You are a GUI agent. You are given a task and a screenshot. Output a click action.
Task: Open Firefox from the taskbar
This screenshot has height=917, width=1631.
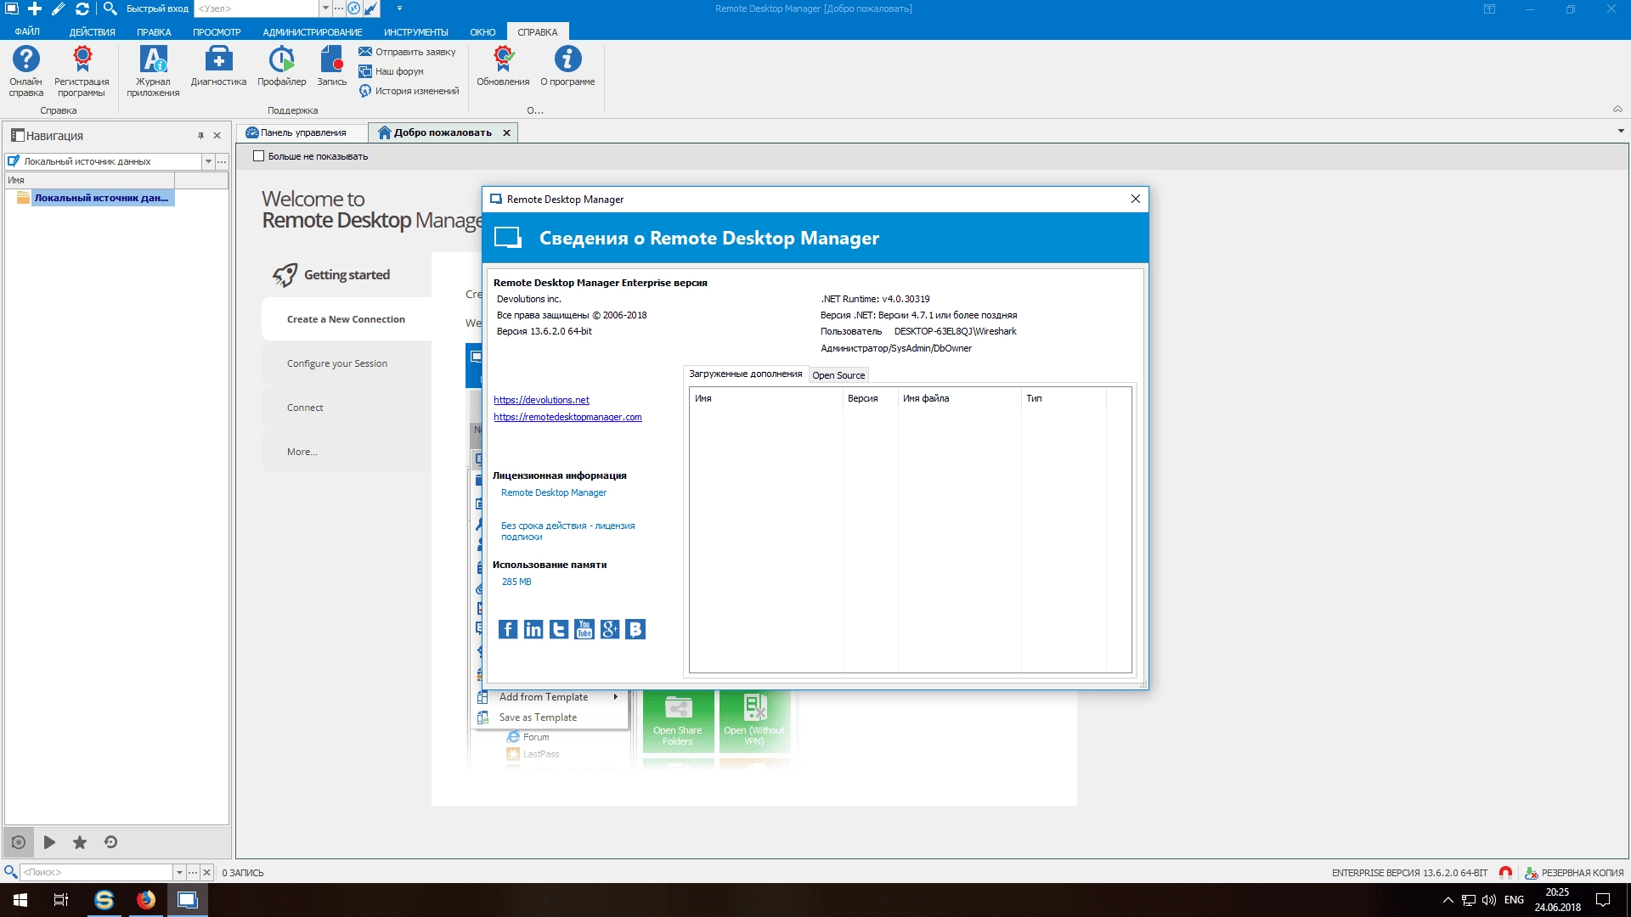146,900
